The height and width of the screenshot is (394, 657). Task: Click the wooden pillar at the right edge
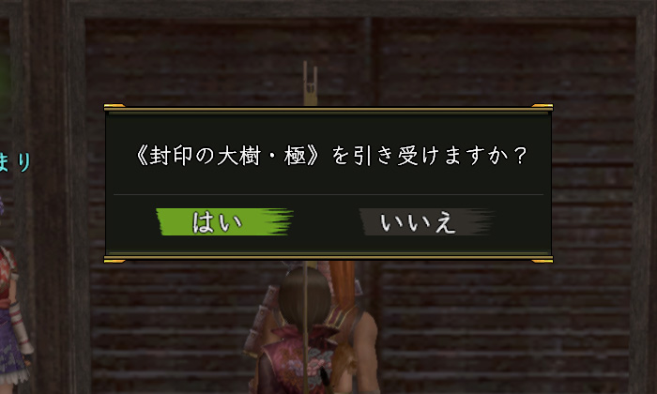(646, 197)
